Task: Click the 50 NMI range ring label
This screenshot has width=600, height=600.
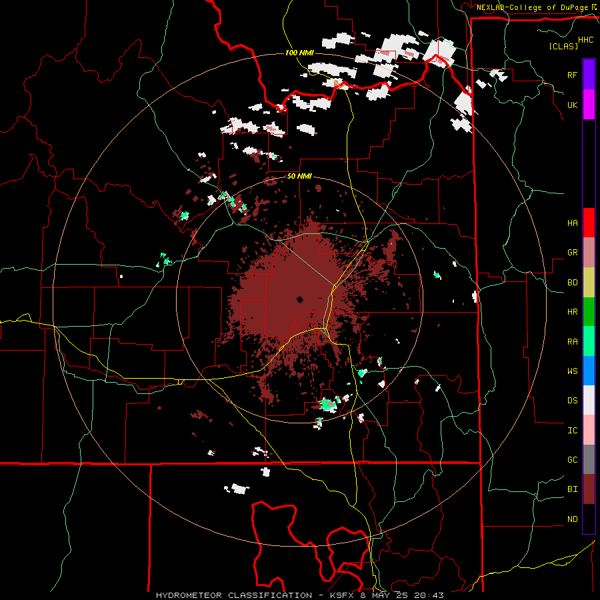Action: click(x=299, y=177)
